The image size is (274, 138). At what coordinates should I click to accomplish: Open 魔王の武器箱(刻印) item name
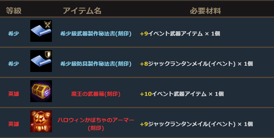point(96,94)
